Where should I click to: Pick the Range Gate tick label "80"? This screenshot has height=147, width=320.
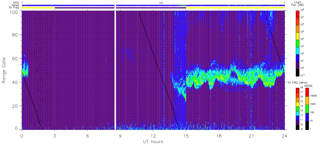point(14,35)
